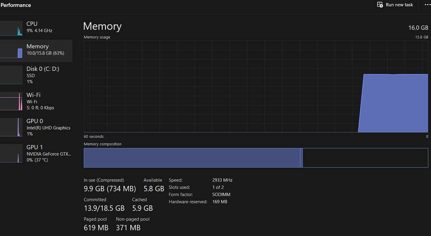Click the Speed 2933 MHz value
Image resolution: width=431 pixels, height=236 pixels.
[x=222, y=180]
